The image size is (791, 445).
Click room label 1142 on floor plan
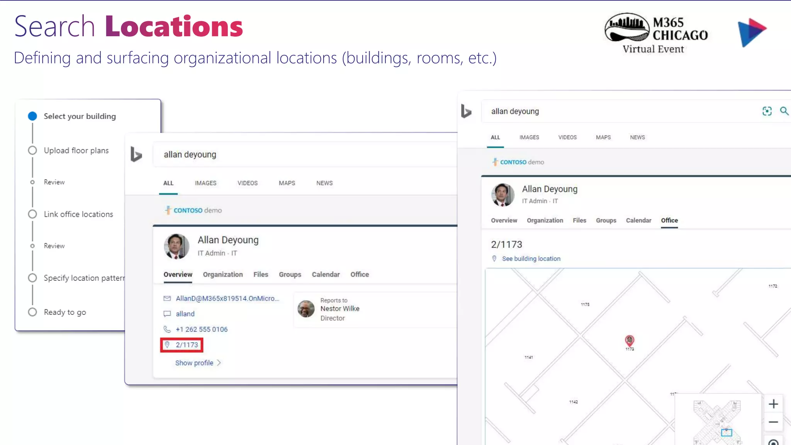574,402
